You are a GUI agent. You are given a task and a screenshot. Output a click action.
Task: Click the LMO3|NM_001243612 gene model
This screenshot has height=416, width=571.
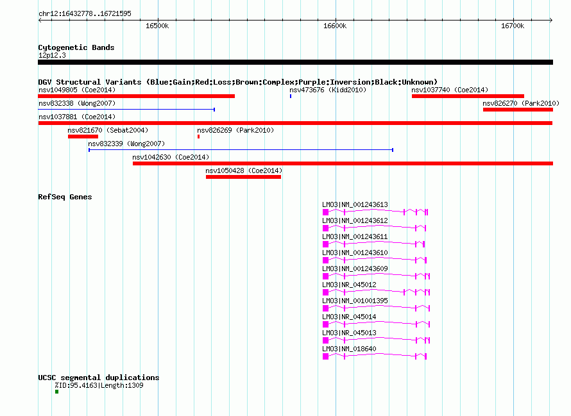374,228
